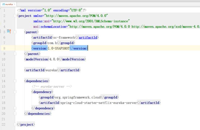
Task: Click on the artifactId value eureka on line 12
Action: (x=51, y=70)
